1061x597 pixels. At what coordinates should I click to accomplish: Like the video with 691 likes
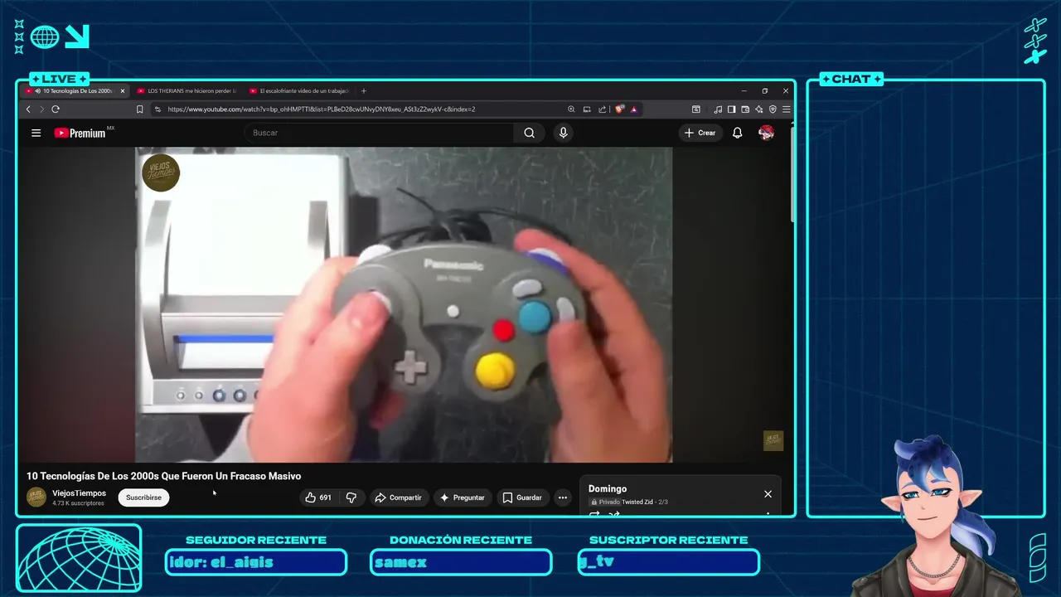pos(318,498)
